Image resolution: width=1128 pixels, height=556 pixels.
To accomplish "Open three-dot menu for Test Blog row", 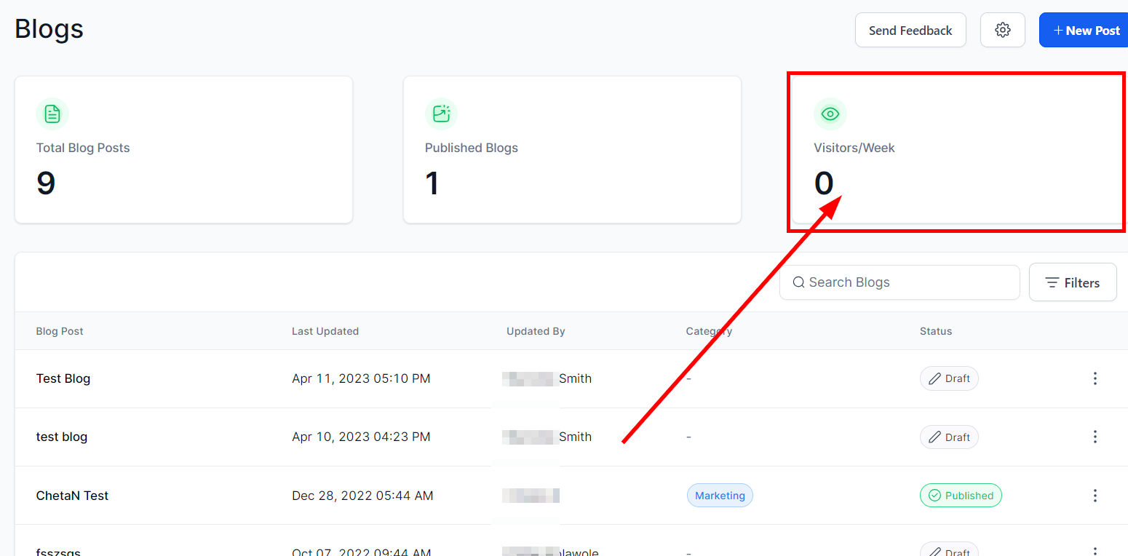I will [1095, 378].
